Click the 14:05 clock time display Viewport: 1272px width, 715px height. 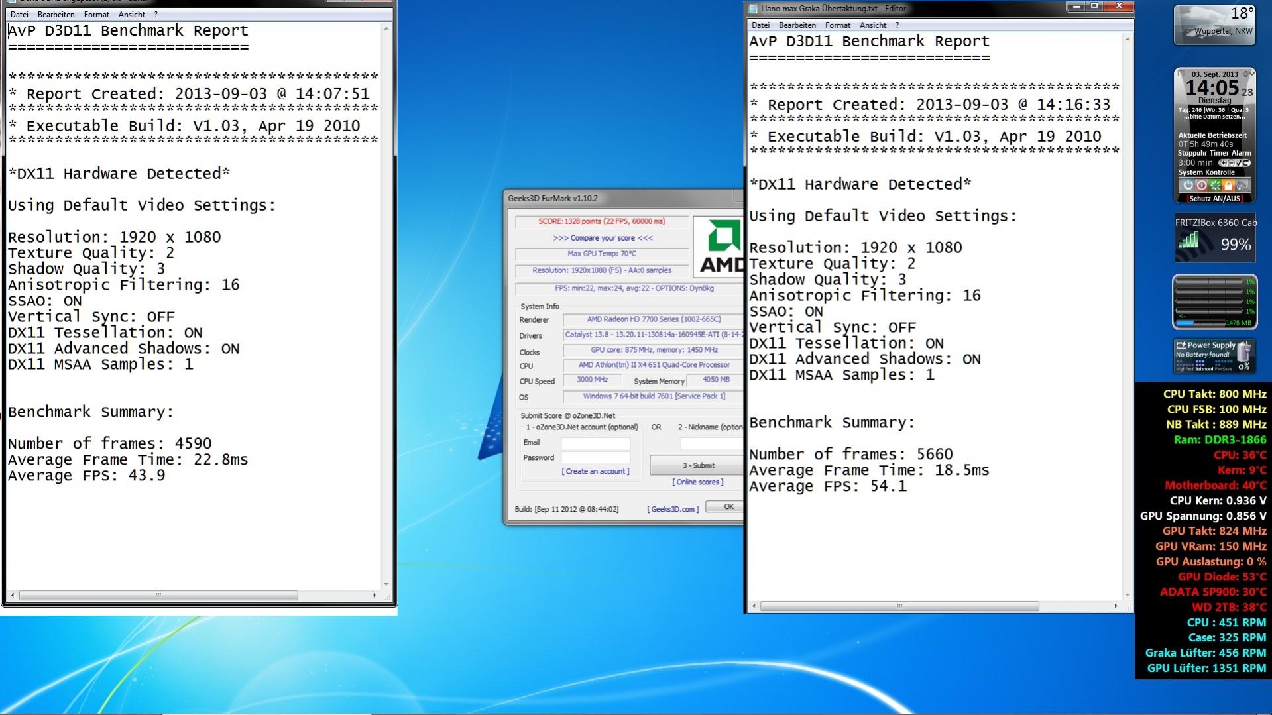coord(1212,87)
